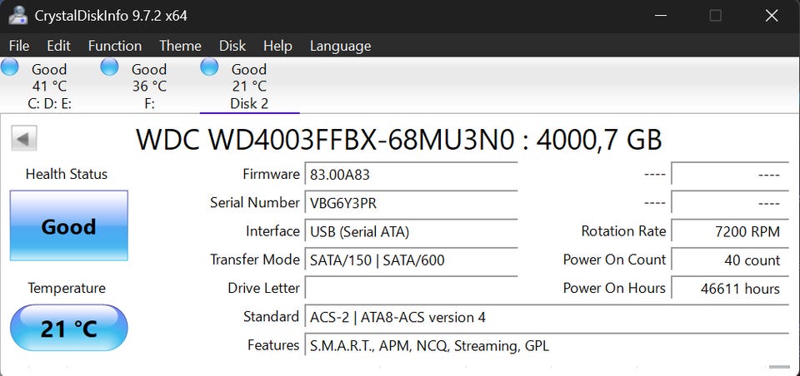Open the Help menu
The image size is (800, 376).
277,46
